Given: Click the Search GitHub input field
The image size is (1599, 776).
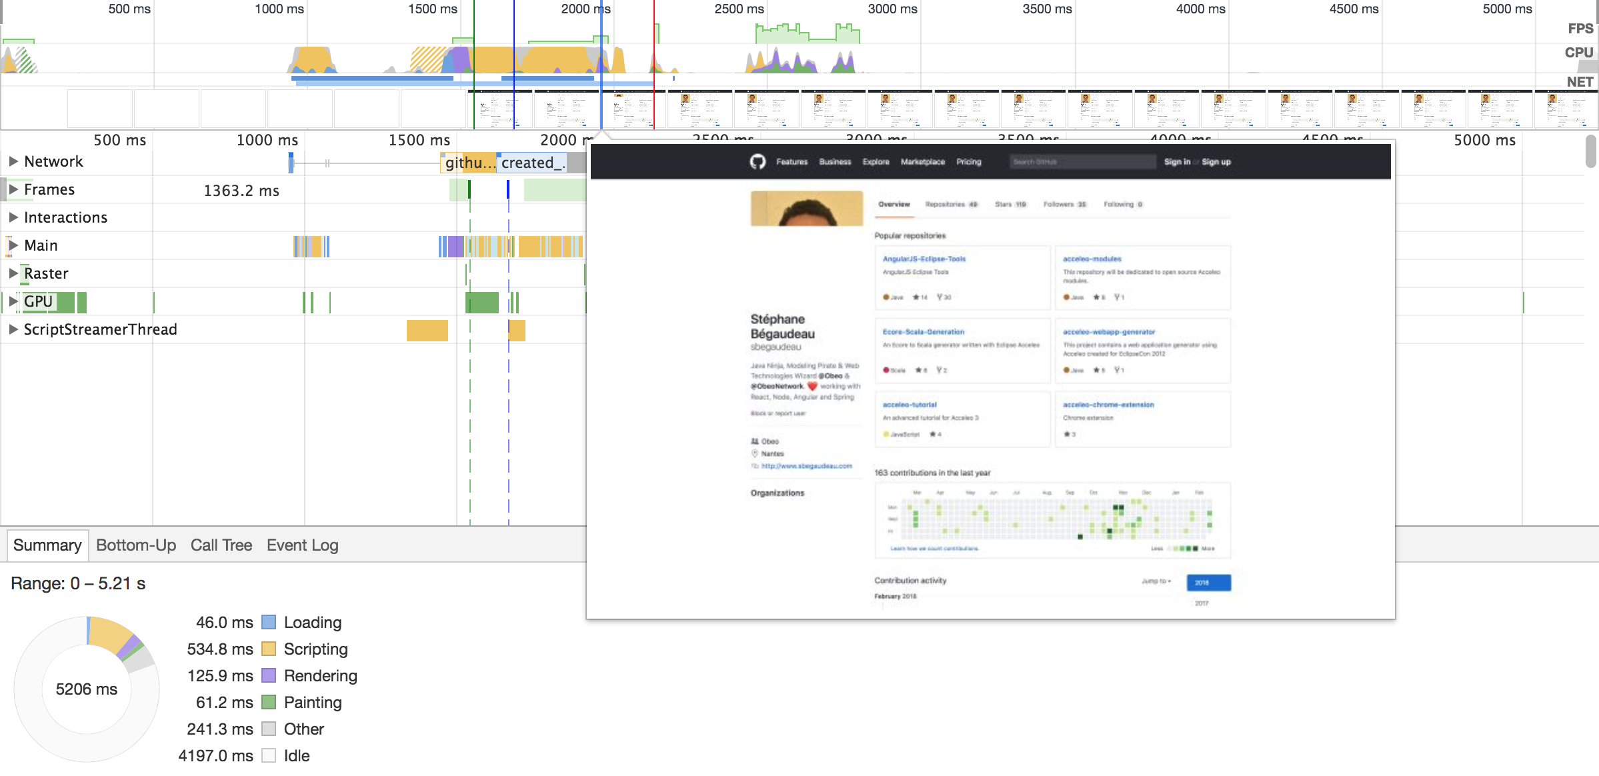Looking at the screenshot, I should [1082, 162].
